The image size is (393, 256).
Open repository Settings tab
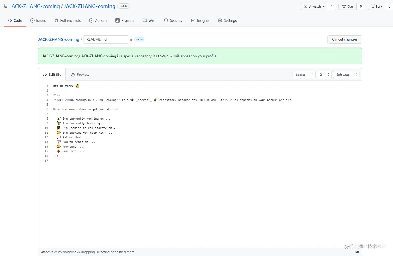227,20
